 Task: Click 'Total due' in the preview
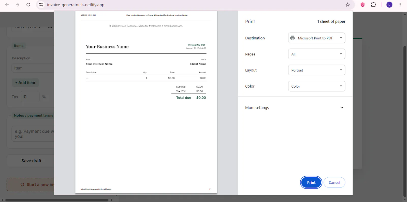tap(183, 97)
